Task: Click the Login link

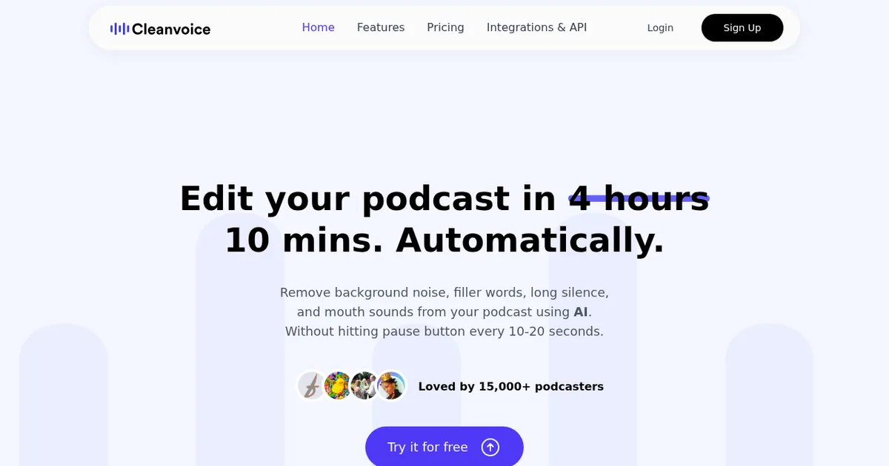Action: 660,28
